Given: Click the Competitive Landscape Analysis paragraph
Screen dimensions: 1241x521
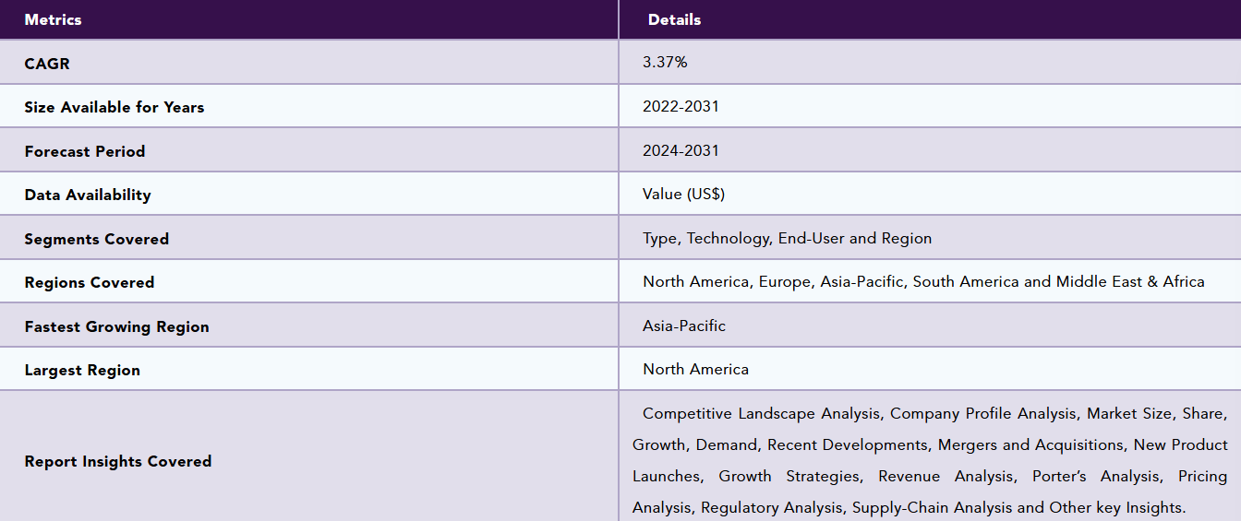Looking at the screenshot, I should click(x=930, y=460).
